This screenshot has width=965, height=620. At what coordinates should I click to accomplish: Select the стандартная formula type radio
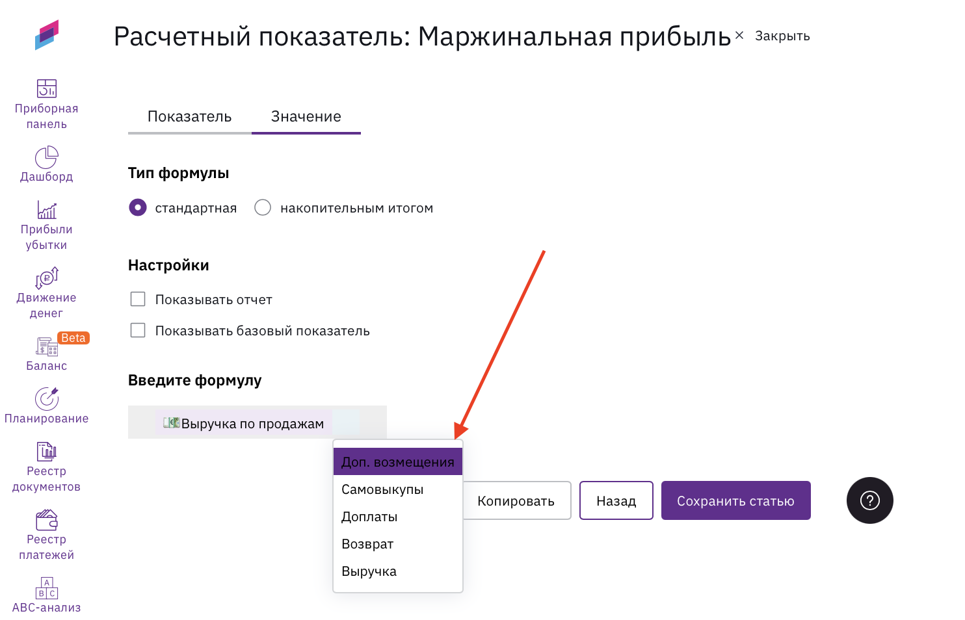(138, 208)
